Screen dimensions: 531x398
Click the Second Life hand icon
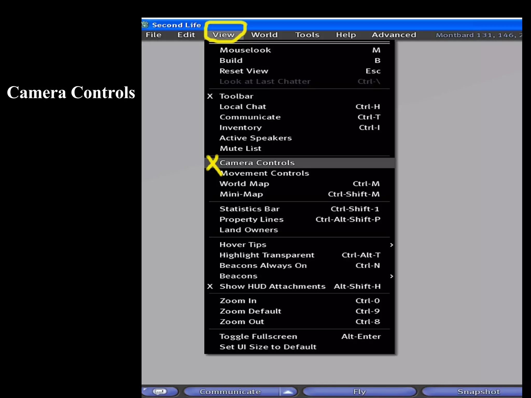point(145,25)
